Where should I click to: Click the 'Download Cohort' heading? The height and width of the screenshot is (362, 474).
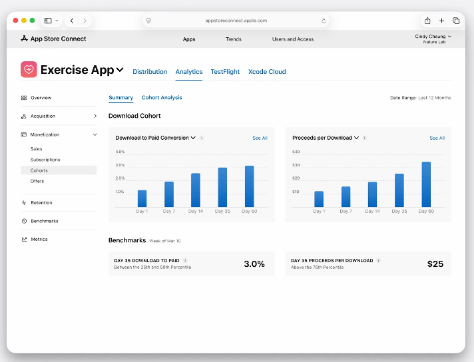click(x=134, y=116)
